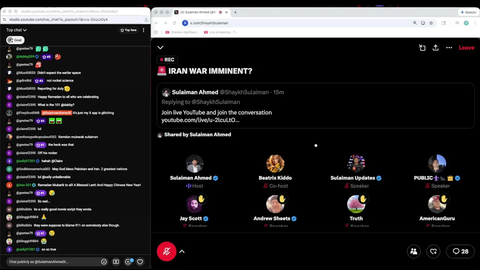The image size is (480, 270).
Task: Select AmericanGuru speaker avatar
Action: 437,204
